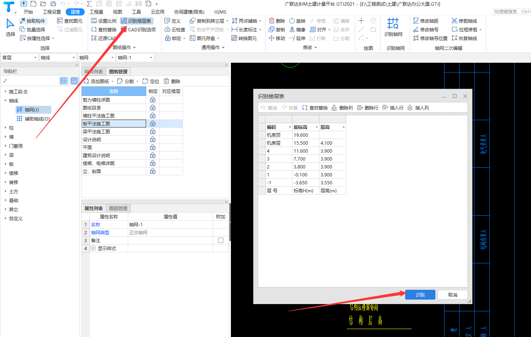
Task: Click 定位 in drawing management toolbar
Action: coord(151,81)
